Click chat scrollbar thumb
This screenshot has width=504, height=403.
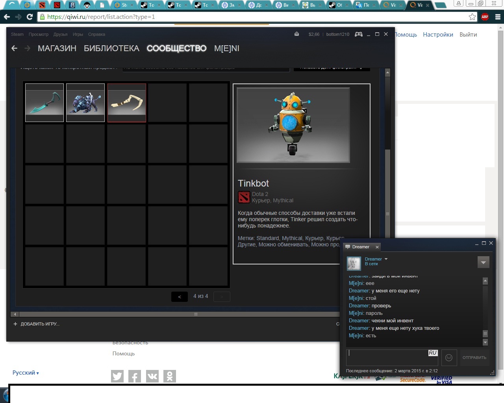click(485, 333)
